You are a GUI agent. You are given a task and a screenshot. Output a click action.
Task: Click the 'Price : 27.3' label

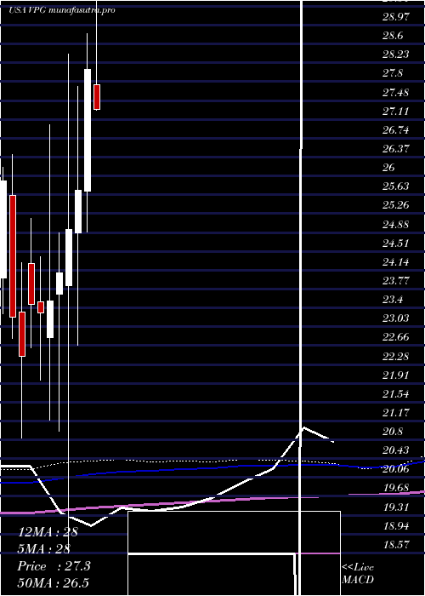[54, 566]
